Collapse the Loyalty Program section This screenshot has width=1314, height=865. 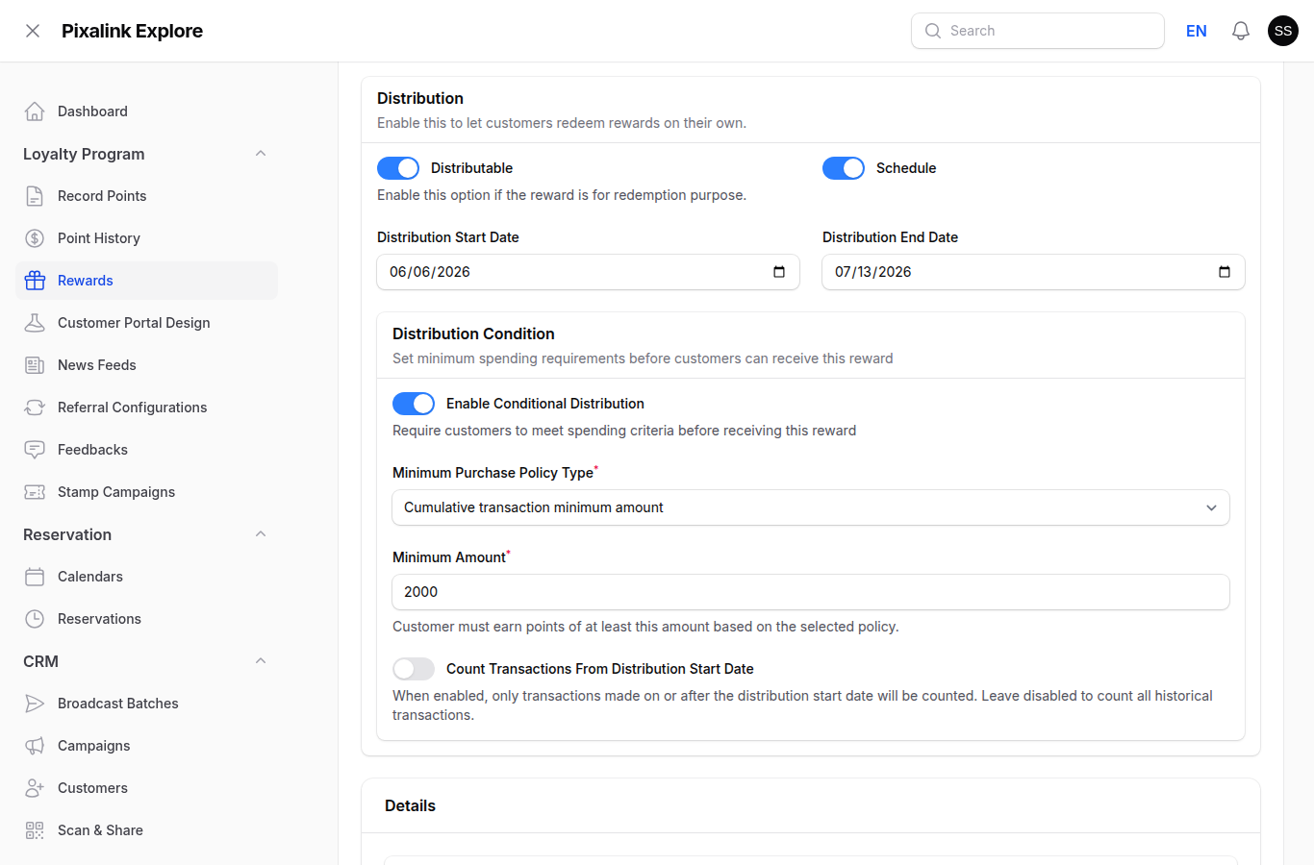point(261,154)
